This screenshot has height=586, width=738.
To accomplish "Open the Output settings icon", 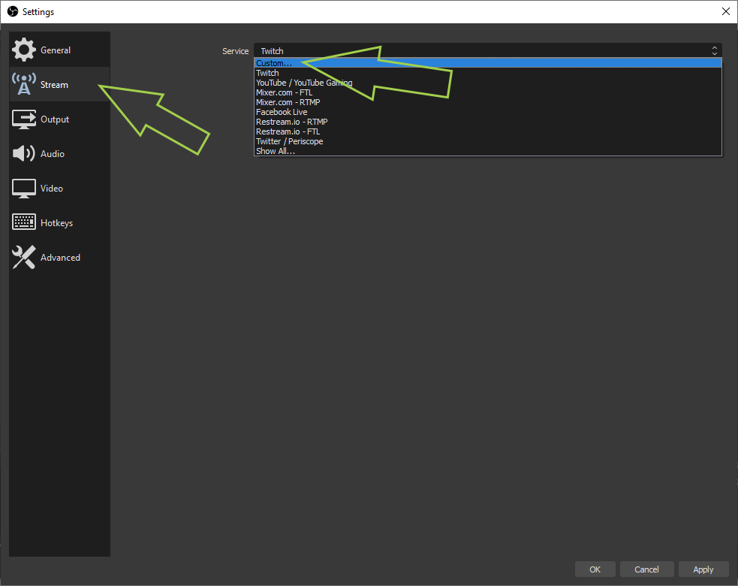I will (x=24, y=119).
